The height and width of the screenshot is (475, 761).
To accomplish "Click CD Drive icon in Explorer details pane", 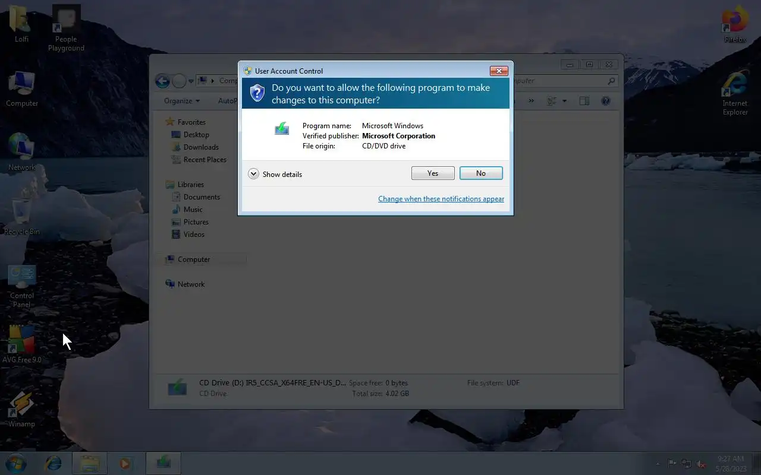I will coord(177,387).
